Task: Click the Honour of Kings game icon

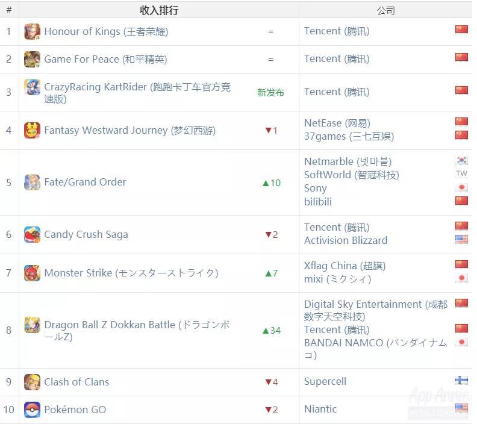Action: 33,32
